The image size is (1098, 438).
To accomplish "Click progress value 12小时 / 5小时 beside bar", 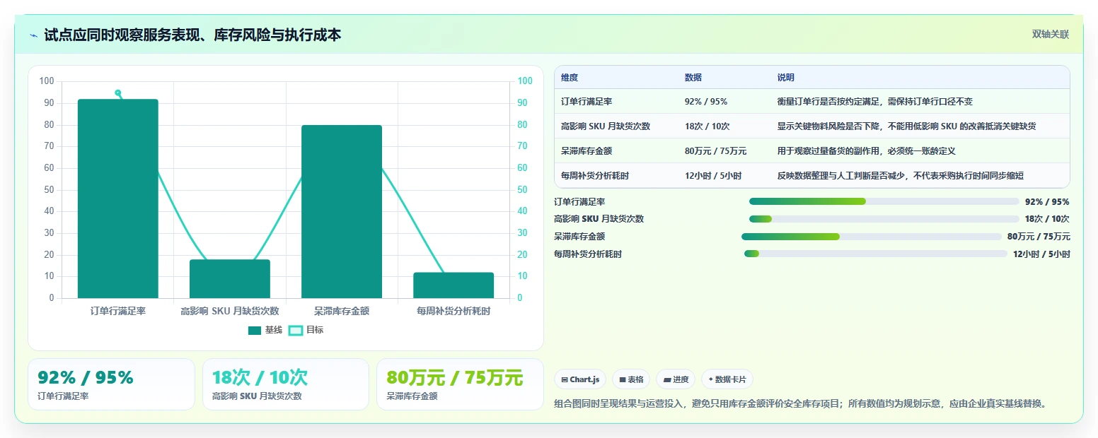I will (1041, 254).
